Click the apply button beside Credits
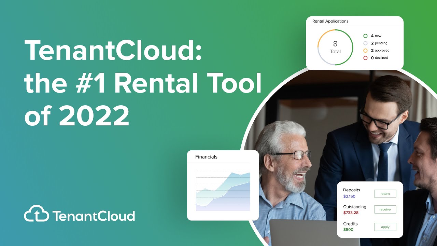The height and width of the screenshot is (246, 437). point(385,227)
